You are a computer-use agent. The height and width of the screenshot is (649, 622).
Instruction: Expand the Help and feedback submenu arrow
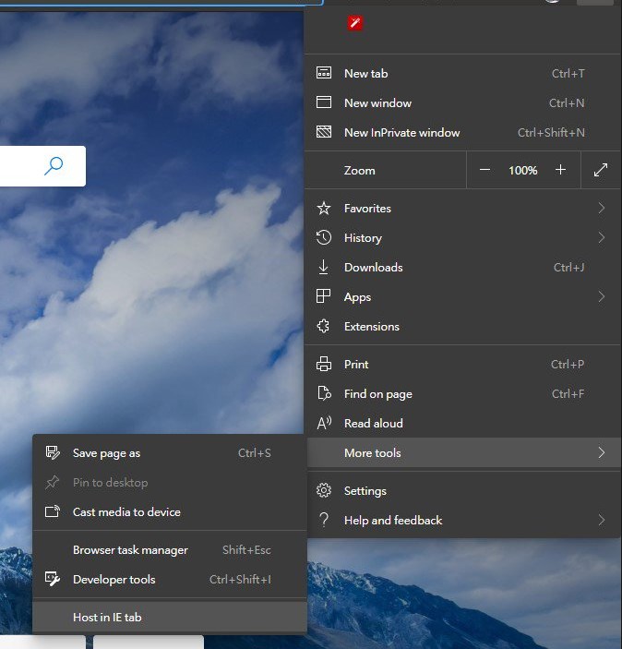(x=602, y=521)
